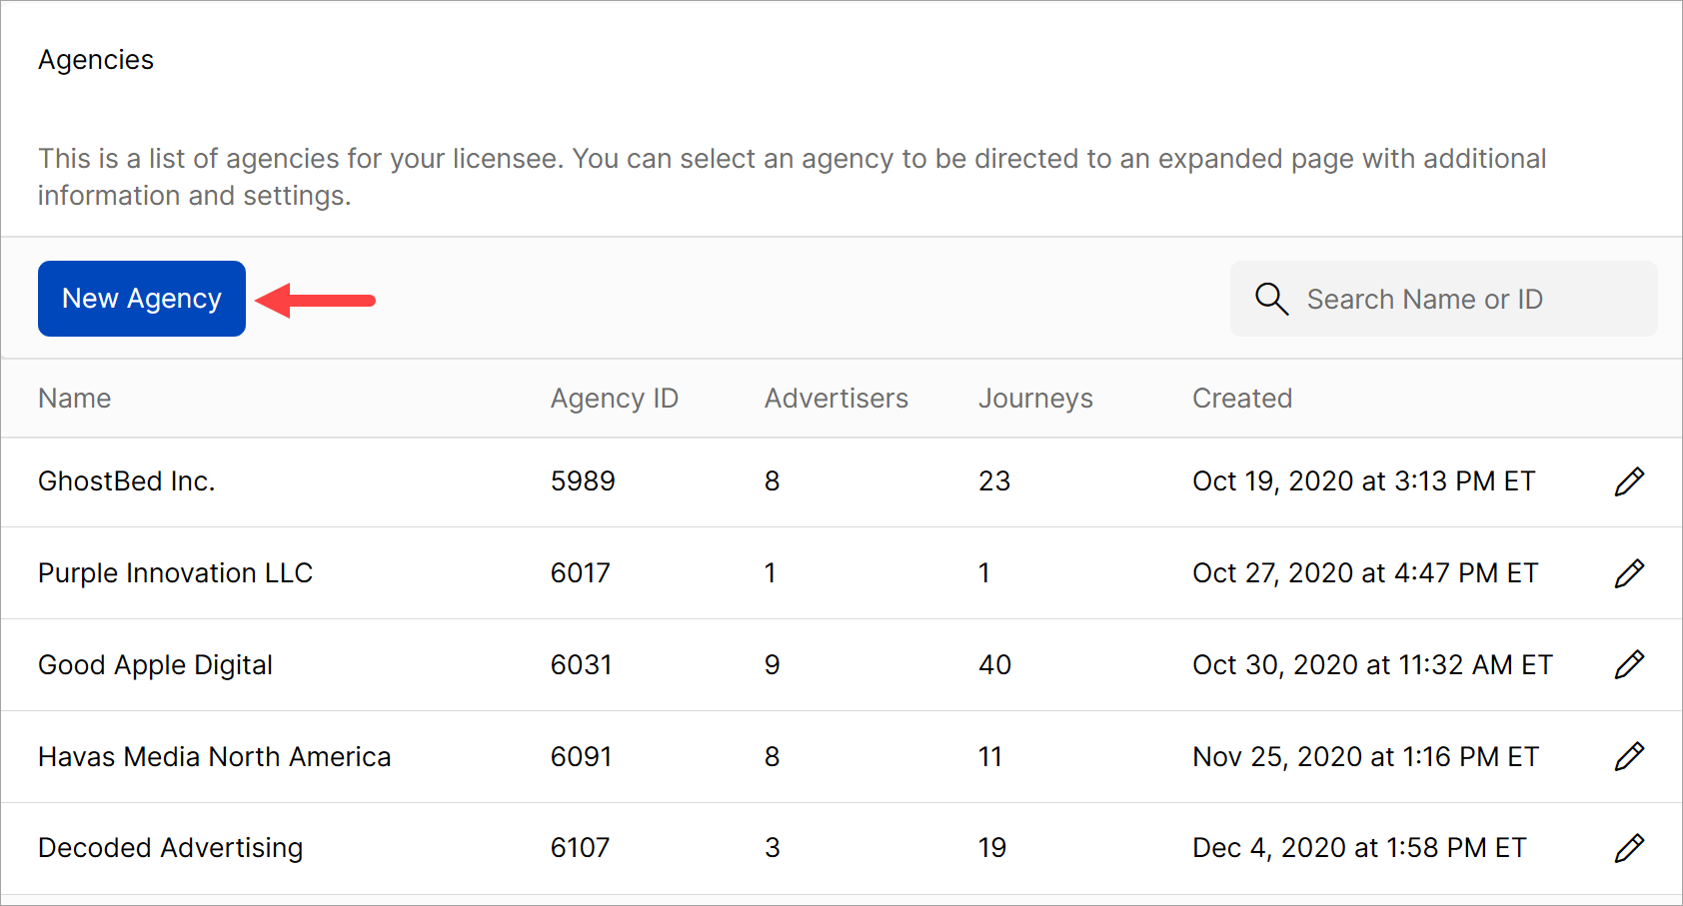Edit the Havas Media North America agency

(x=1629, y=756)
